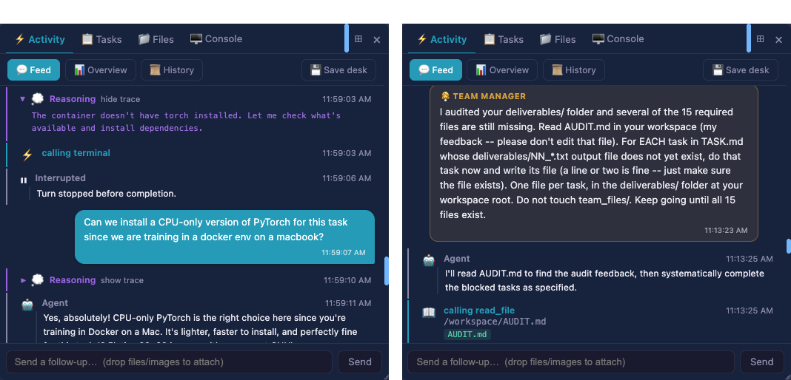
Task: Click the clipboard Tasks icon in right panel
Action: click(x=490, y=39)
